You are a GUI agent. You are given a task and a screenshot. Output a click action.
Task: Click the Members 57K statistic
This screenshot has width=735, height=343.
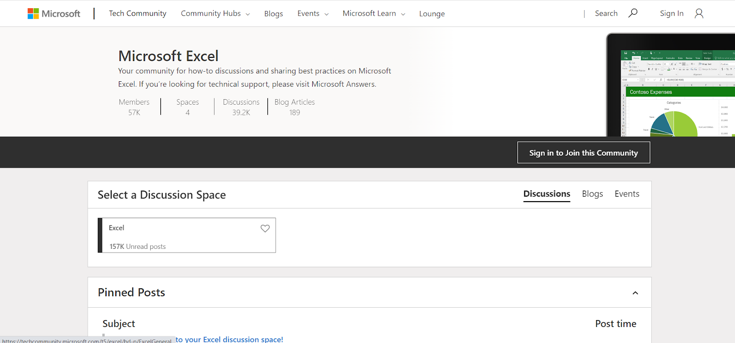(134, 107)
